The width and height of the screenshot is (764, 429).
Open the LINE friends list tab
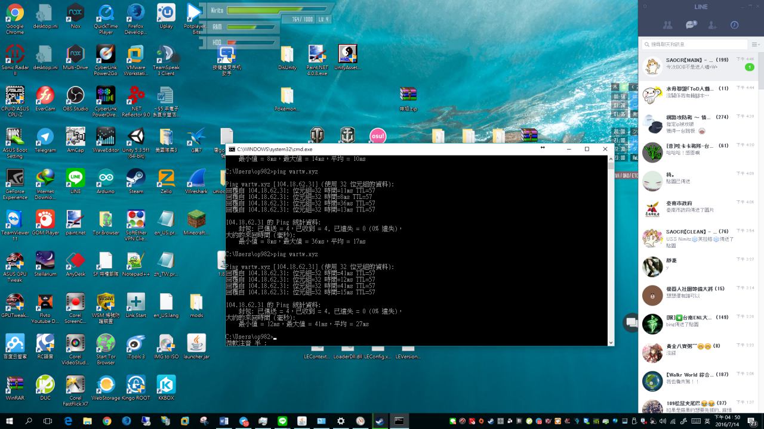[668, 25]
